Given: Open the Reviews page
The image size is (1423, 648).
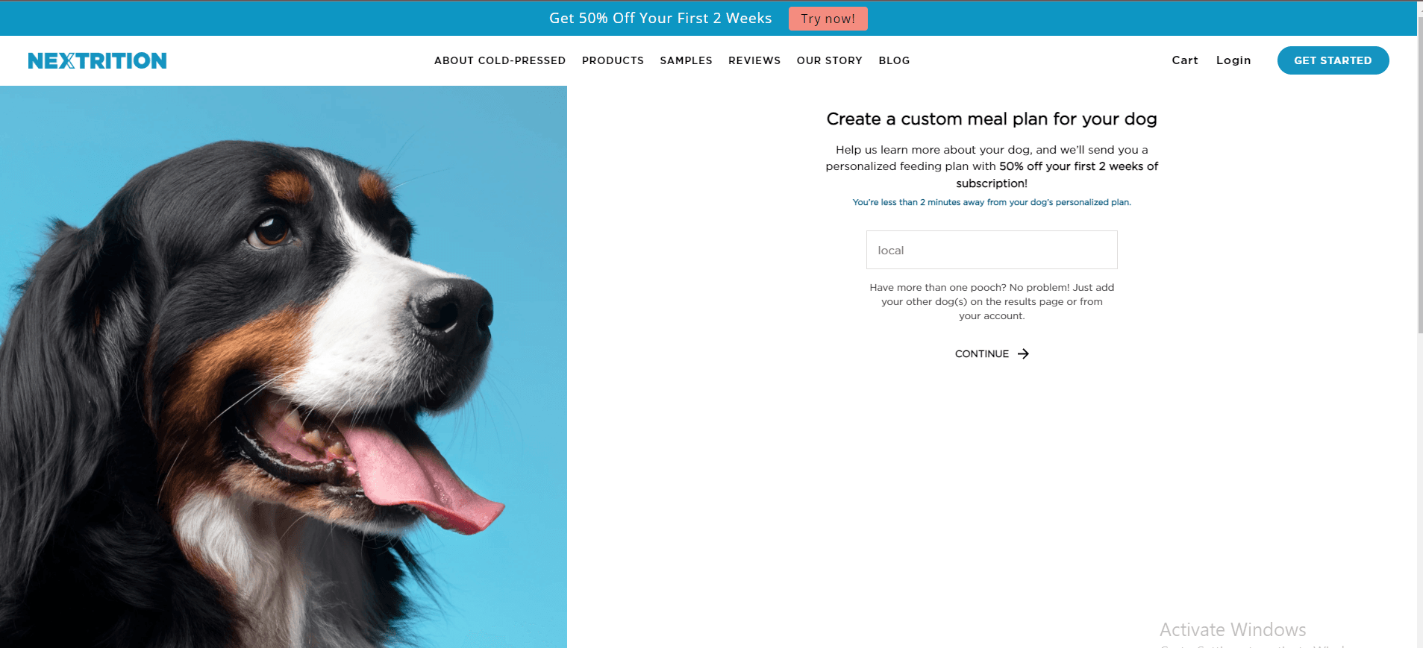Looking at the screenshot, I should coord(754,60).
